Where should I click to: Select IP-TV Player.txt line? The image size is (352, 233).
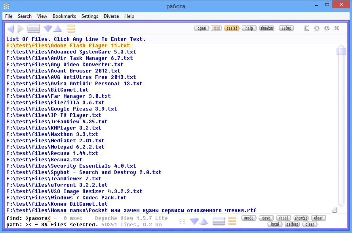54,115
